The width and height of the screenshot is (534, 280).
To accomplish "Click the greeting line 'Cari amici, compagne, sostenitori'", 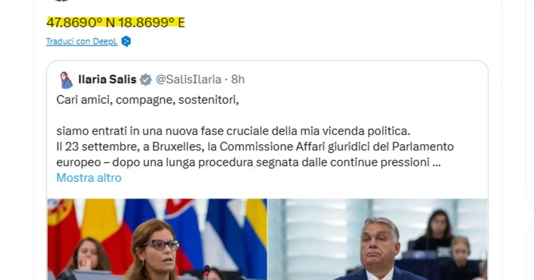I will [x=148, y=100].
